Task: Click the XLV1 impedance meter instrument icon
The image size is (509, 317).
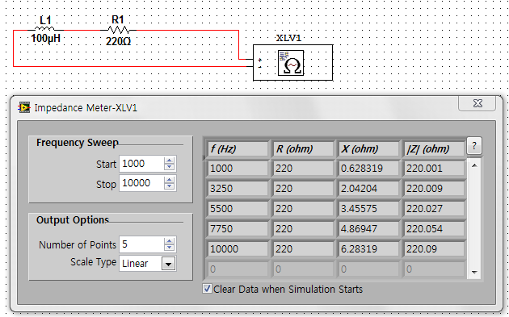Action: (x=291, y=63)
